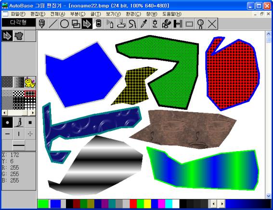Choose the overlapping rectangles tool

pyautogui.click(x=76, y=24)
